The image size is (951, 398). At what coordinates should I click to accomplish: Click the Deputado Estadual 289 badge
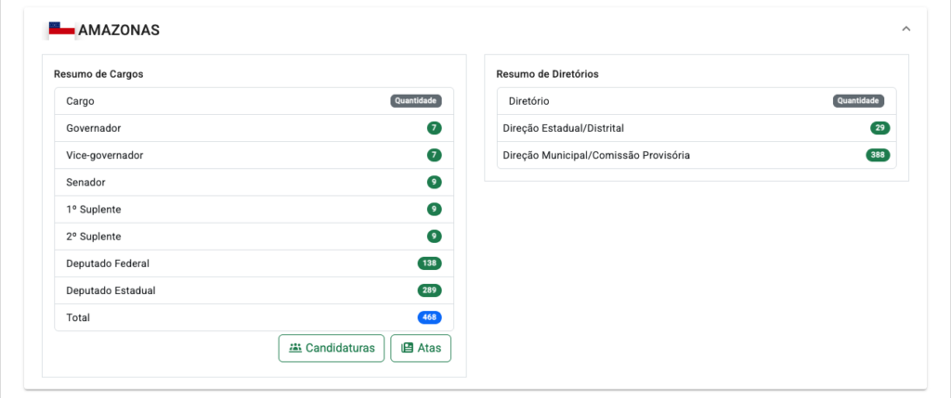coord(429,290)
